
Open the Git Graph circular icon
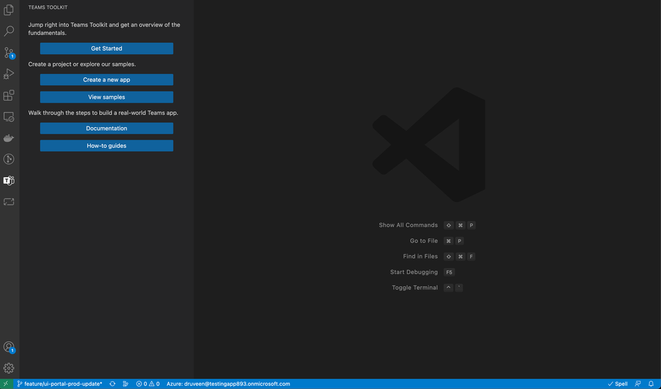(9, 159)
